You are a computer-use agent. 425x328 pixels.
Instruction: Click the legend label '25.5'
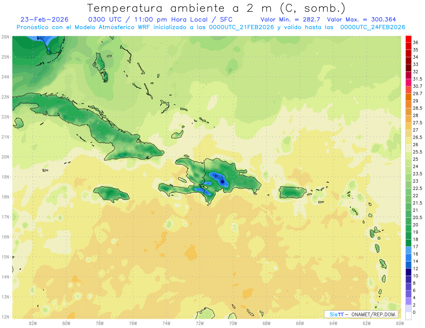[418, 152]
